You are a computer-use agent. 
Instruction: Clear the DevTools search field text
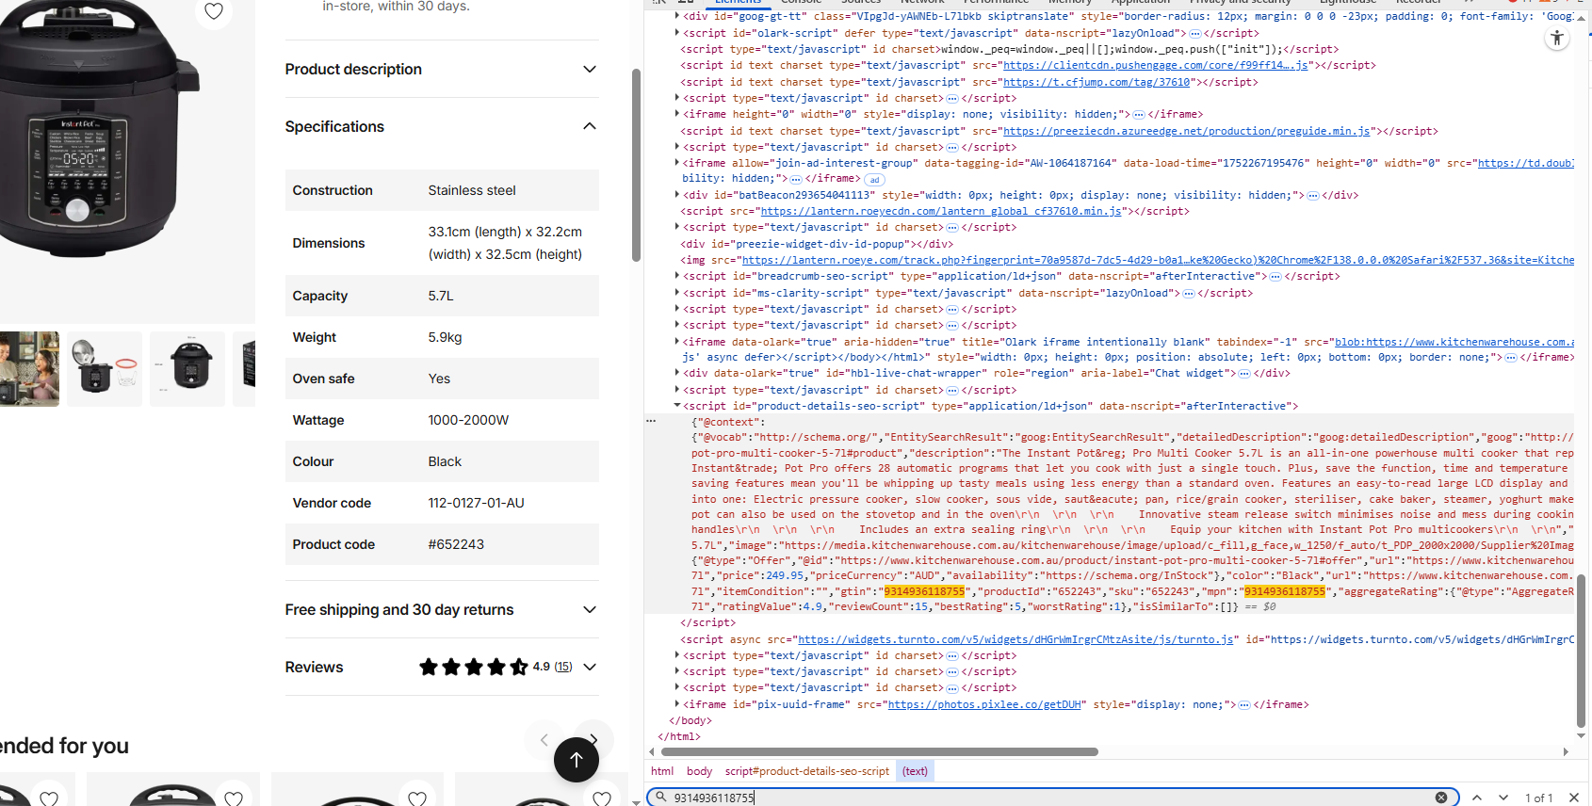(x=1441, y=798)
